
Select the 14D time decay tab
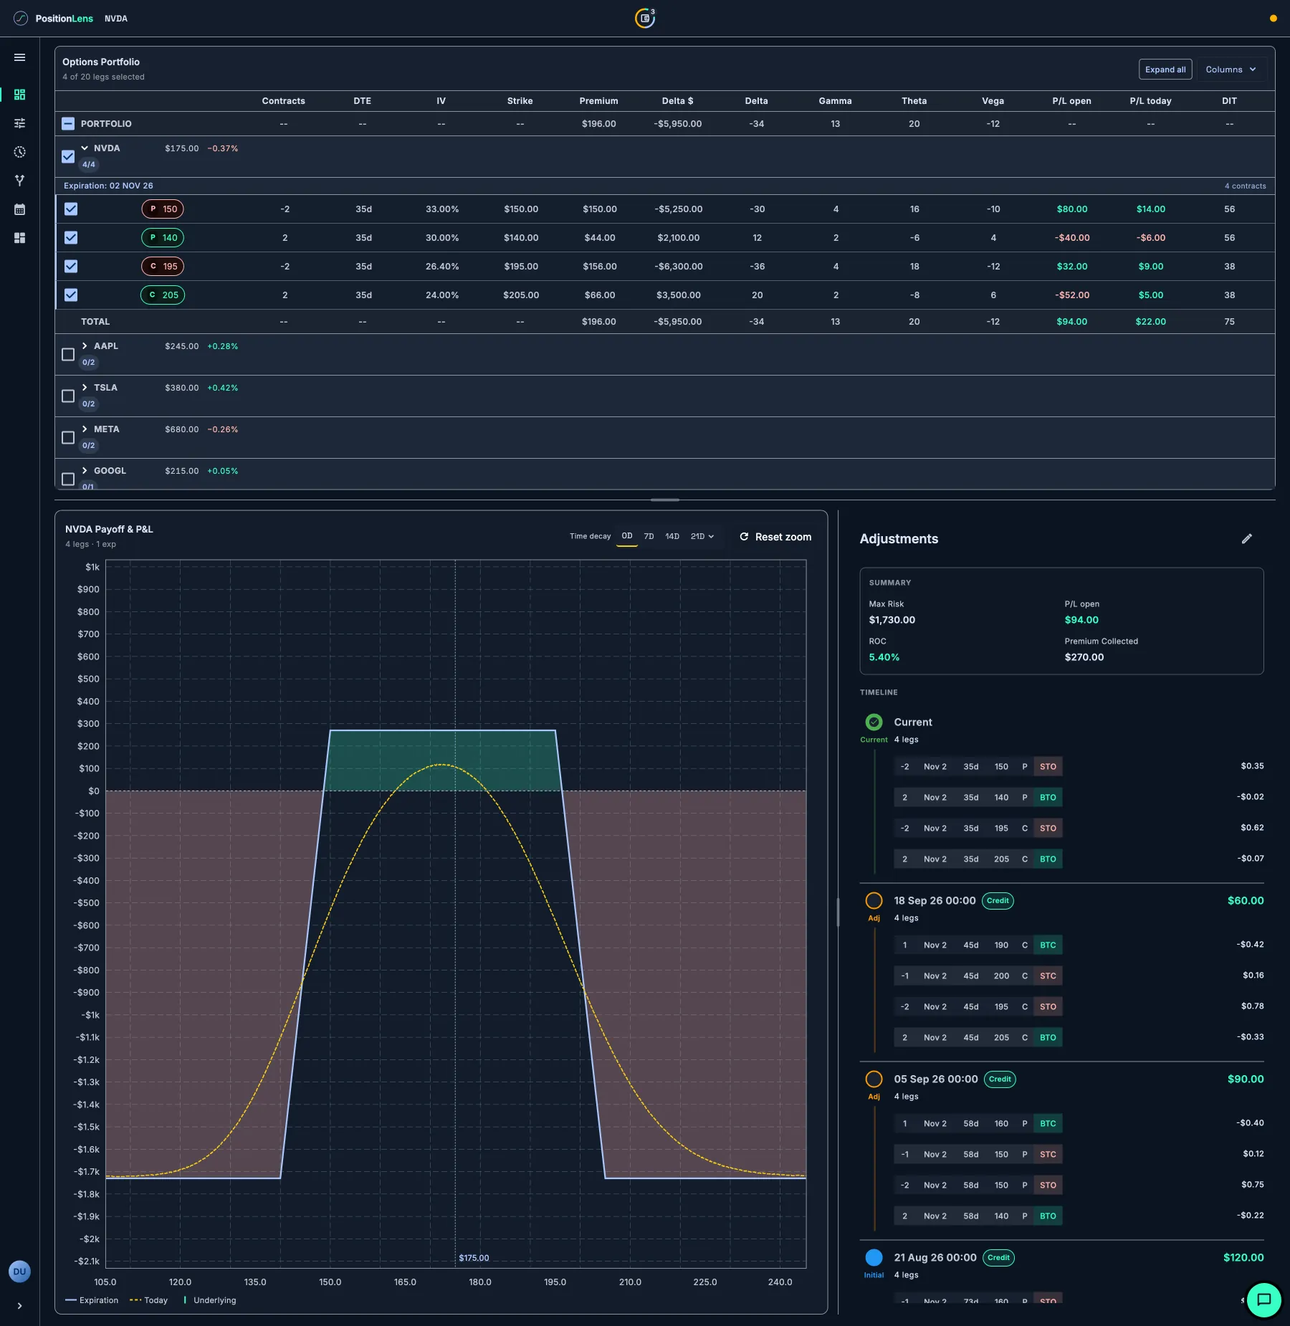point(672,537)
